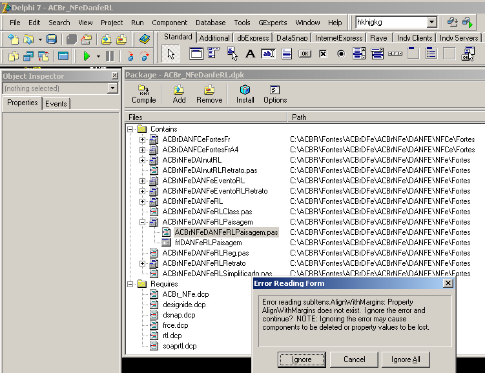Image resolution: width=485 pixels, height=373 pixels.
Task: Click the Trace Into debugger icon
Action: click(130, 56)
